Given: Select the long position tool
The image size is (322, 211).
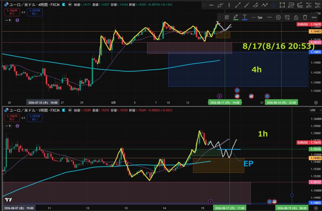Looking at the screenshot, I should [309, 5].
